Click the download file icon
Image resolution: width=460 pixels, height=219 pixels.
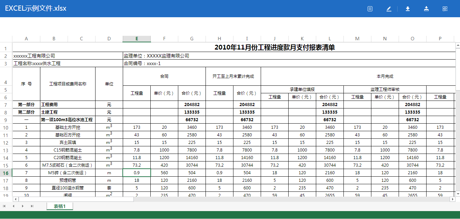408,9
